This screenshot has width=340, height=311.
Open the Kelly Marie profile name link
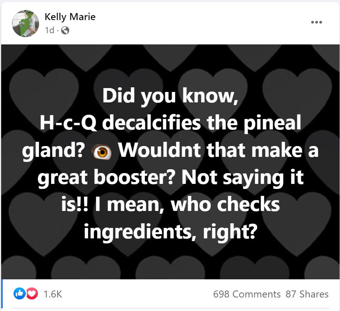(x=70, y=17)
